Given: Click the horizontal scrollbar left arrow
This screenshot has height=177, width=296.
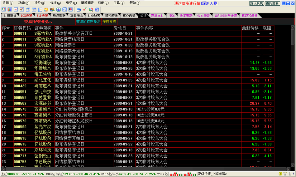Looking at the screenshot, I should (3, 169).
